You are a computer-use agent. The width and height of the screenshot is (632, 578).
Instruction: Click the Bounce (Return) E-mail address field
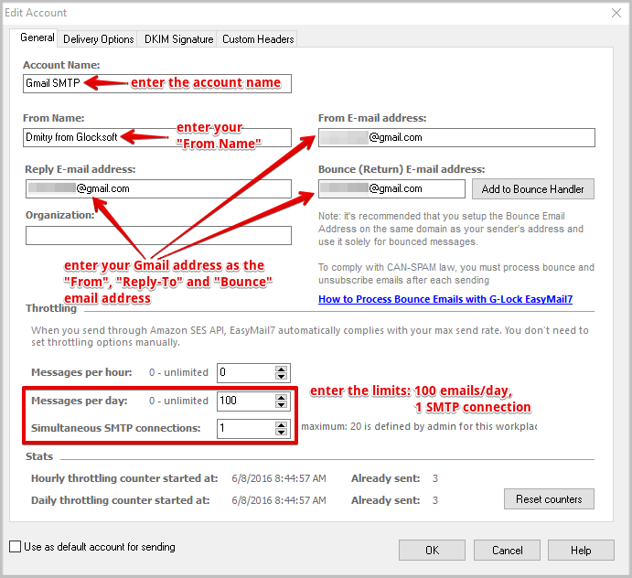391,188
